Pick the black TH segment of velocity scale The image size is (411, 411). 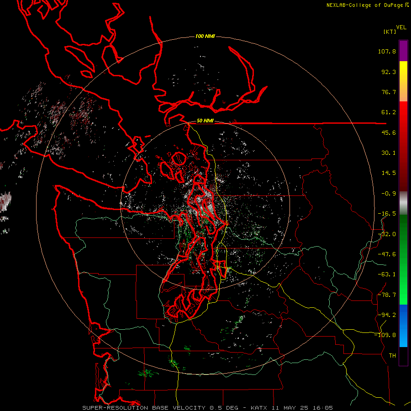click(403, 356)
